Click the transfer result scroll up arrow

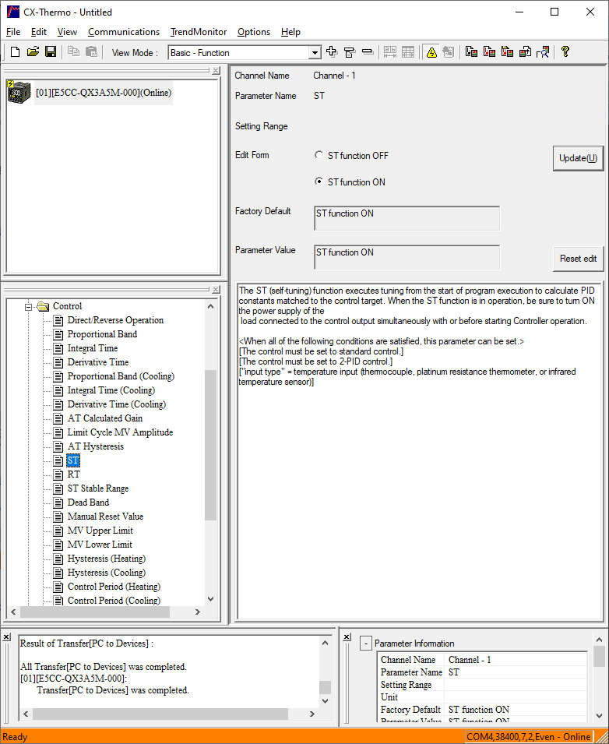[325, 644]
